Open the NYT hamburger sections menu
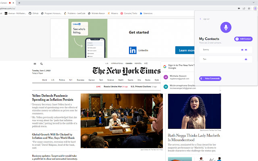 click(35, 64)
